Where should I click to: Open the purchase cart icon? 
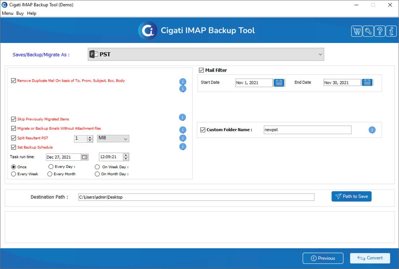[357, 31]
